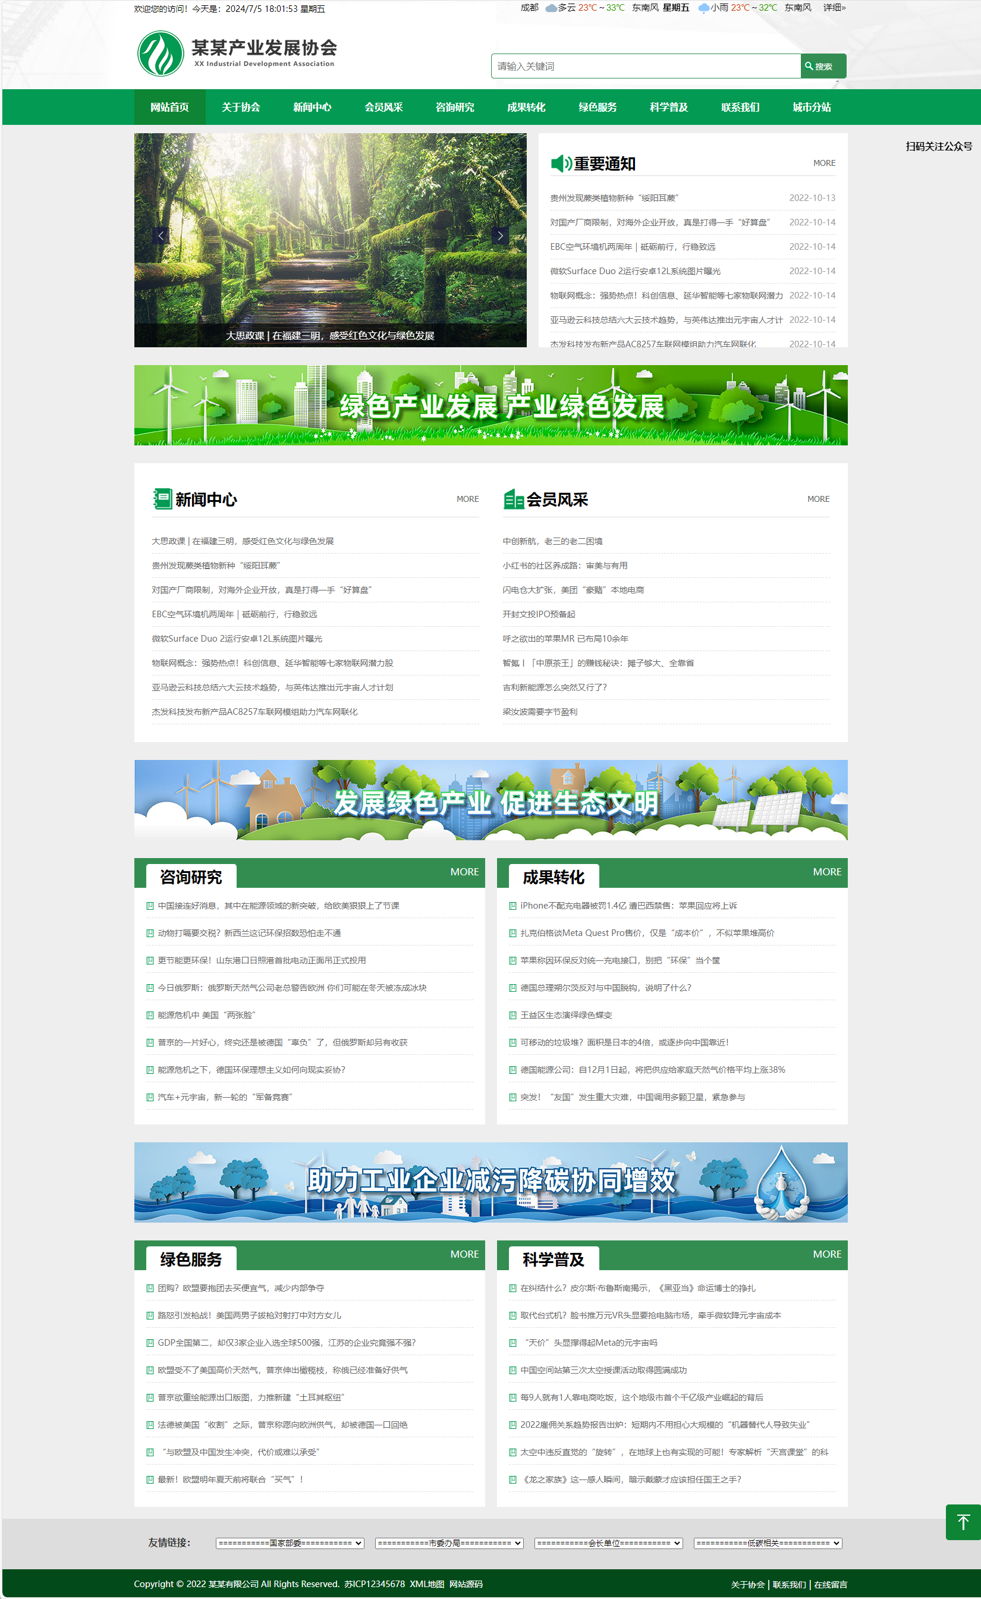Viewport: 981px width, 1599px height.
Task: Open the 低碳相关 friendly links dropdown
Action: (x=768, y=1543)
